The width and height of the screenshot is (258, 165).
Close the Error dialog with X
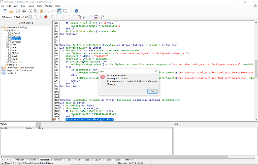pyautogui.click(x=155, y=71)
